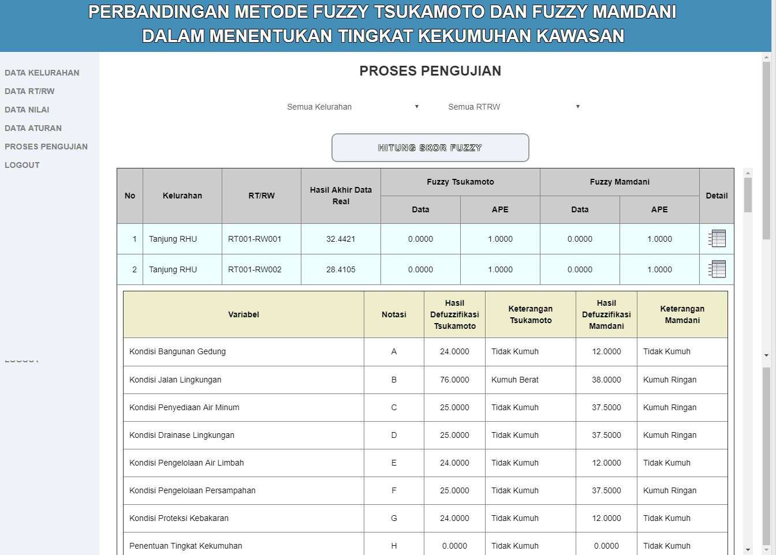
Task: Click inner table scrollbar up arrow
Action: click(x=748, y=173)
